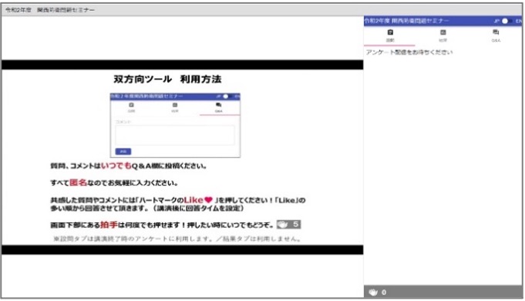Click the applause count '0'

tap(384, 293)
